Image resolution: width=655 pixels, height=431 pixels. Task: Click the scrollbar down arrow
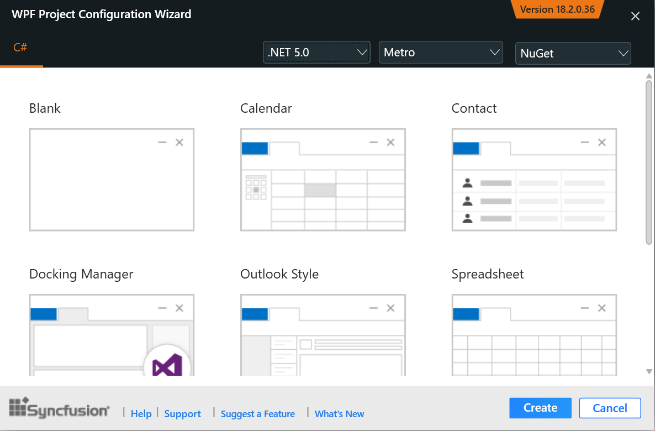click(649, 371)
